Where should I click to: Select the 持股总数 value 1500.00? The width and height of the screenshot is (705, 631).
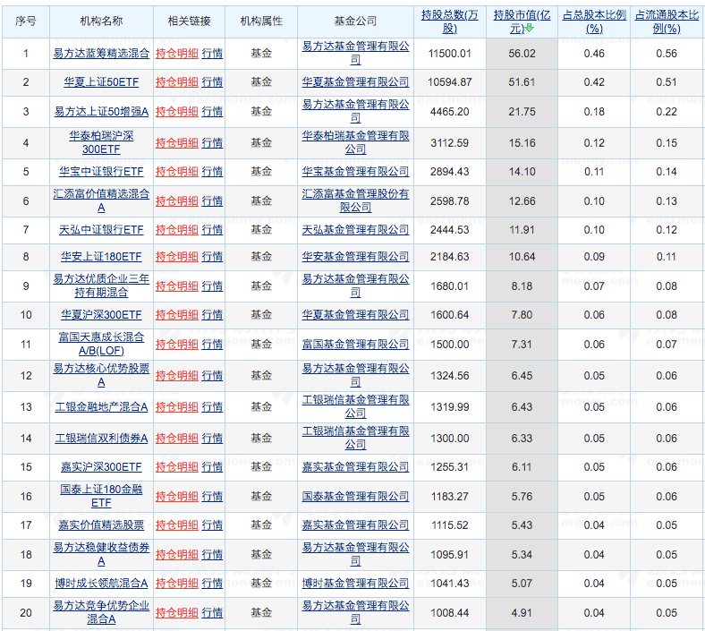[450, 344]
